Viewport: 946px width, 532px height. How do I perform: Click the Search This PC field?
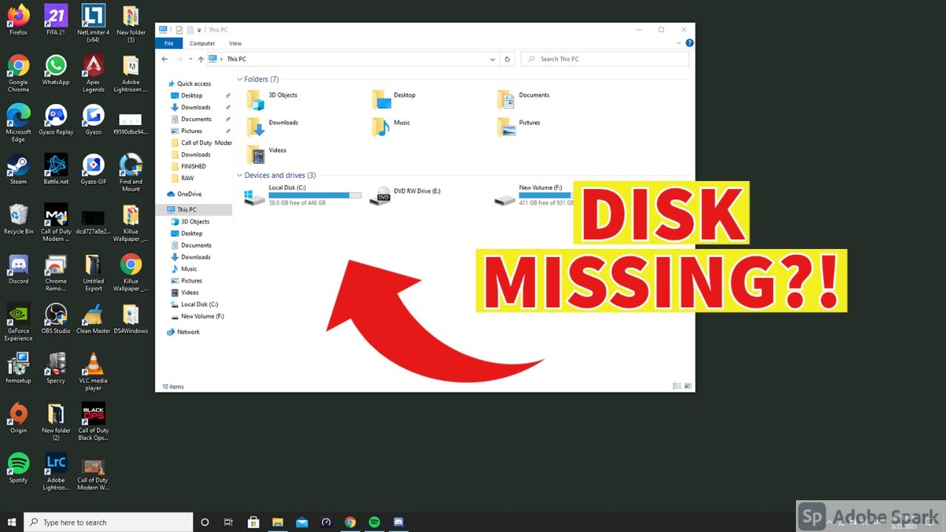605,59
